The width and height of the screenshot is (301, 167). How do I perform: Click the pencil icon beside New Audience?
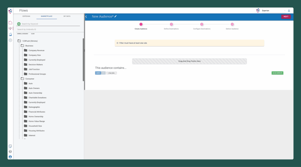pyautogui.click(x=116, y=16)
